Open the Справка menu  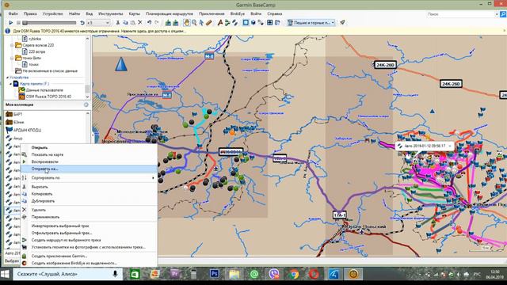(275, 14)
